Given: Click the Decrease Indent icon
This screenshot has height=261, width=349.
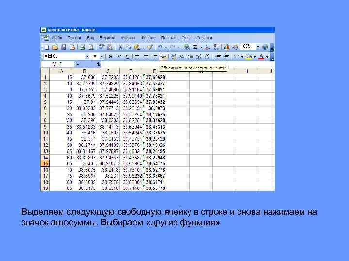Looking at the screenshot, I should coord(218,57).
